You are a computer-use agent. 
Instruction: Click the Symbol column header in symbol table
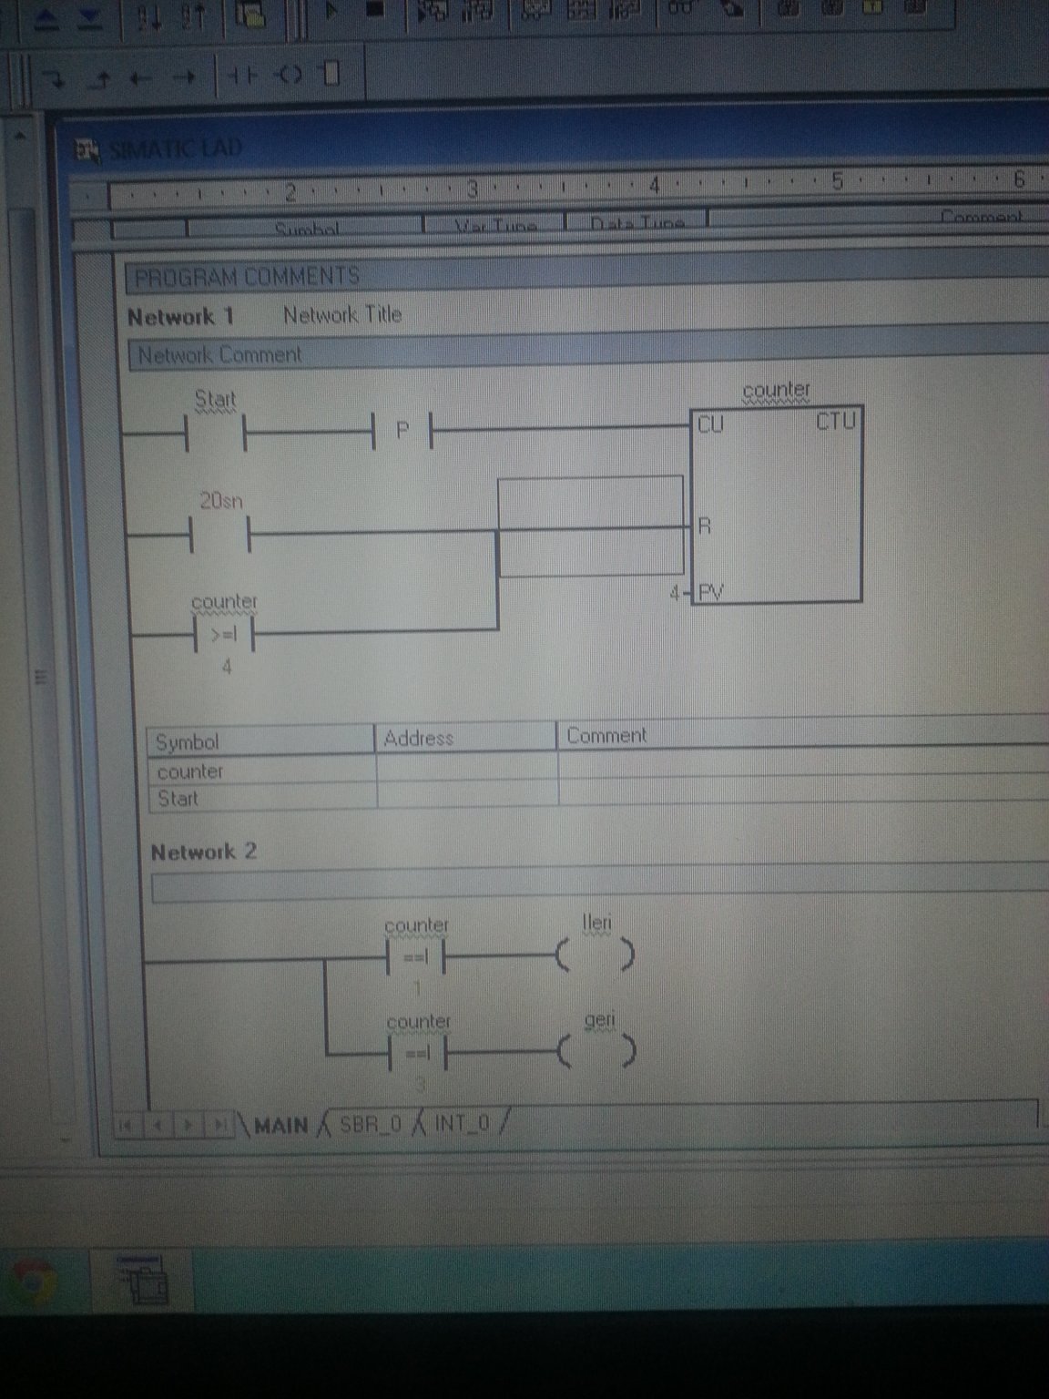click(x=261, y=740)
